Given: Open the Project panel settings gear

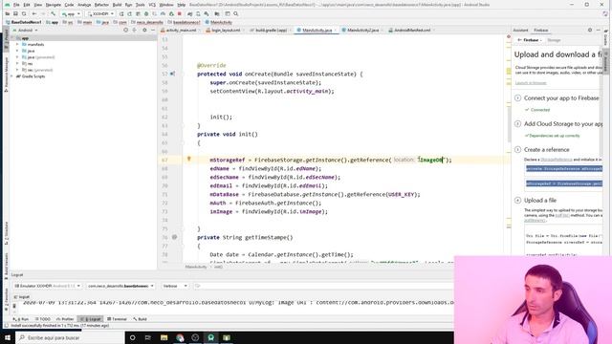Looking at the screenshot, I should 144,30.
